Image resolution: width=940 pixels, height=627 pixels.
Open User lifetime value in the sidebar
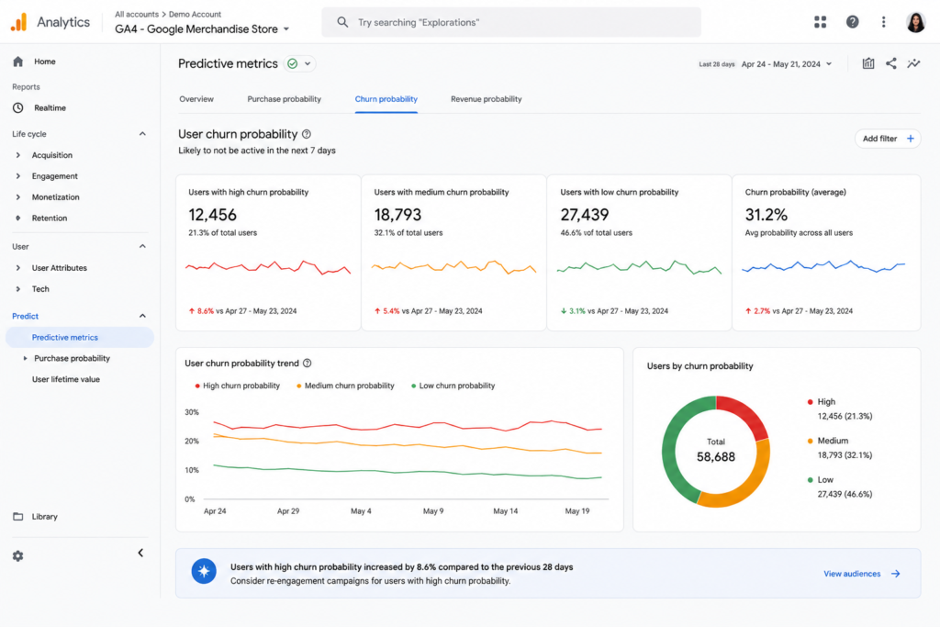tap(66, 379)
